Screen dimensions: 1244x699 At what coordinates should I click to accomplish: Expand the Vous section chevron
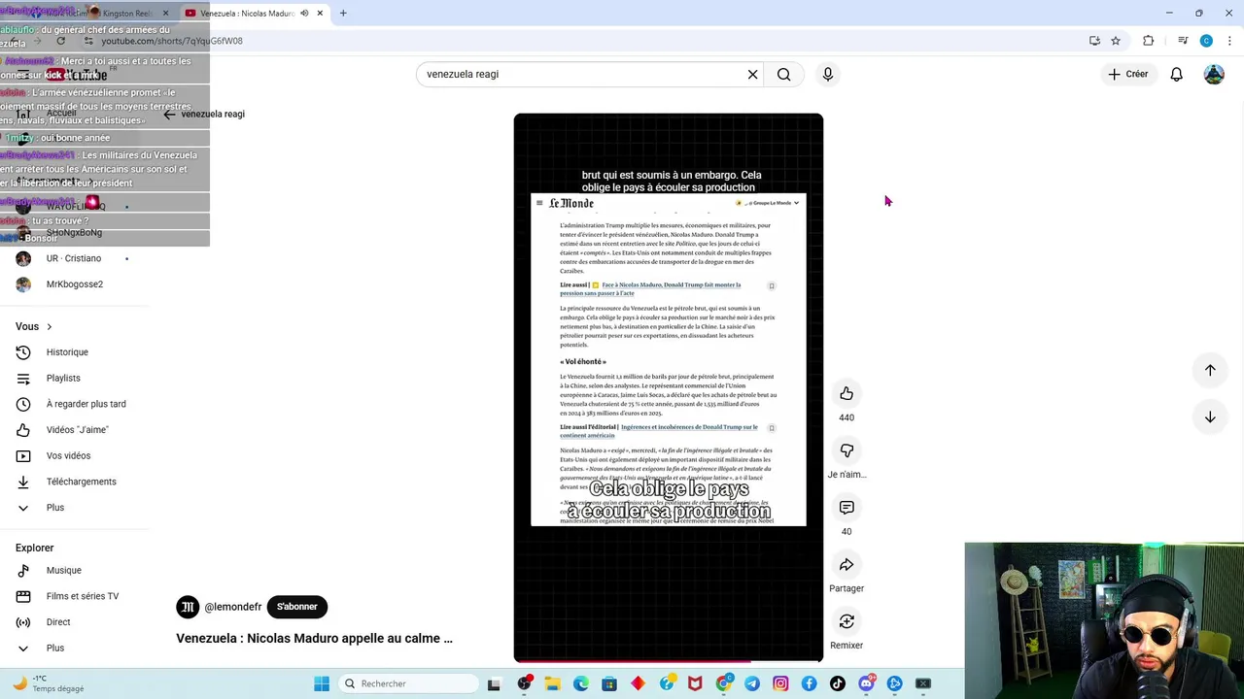click(x=50, y=327)
